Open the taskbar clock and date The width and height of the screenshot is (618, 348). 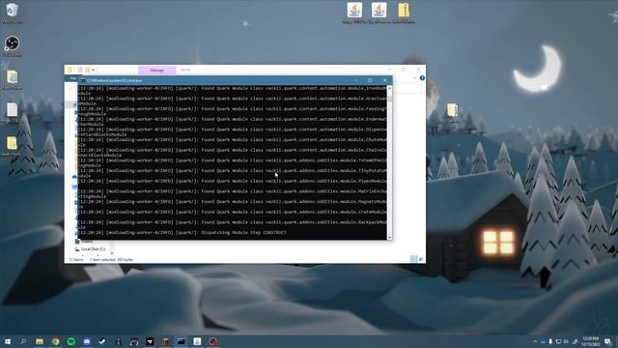[x=590, y=341]
